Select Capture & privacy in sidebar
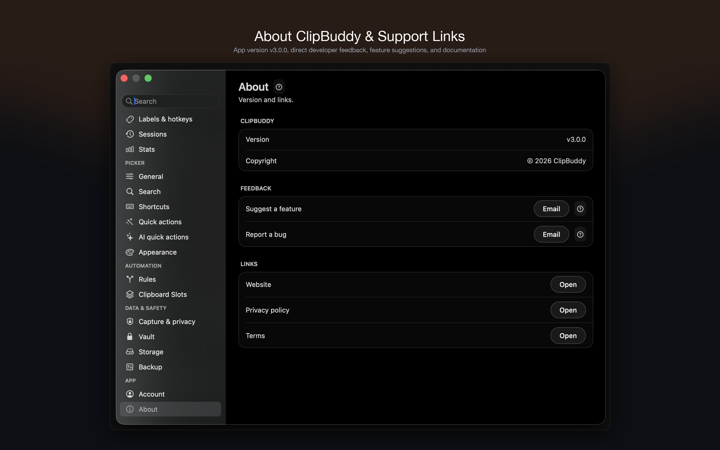Viewport: 720px width, 450px height. point(170,321)
